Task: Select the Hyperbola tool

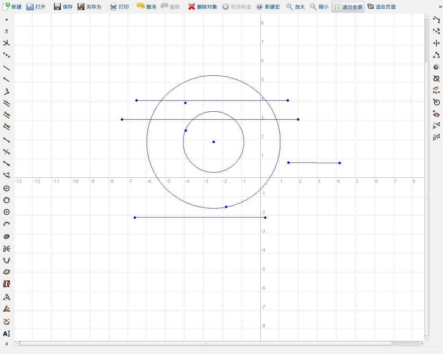Action: (x=6, y=249)
